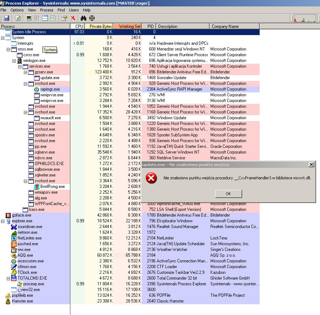
Task: Open the Find menu
Action: (x=61, y=10)
